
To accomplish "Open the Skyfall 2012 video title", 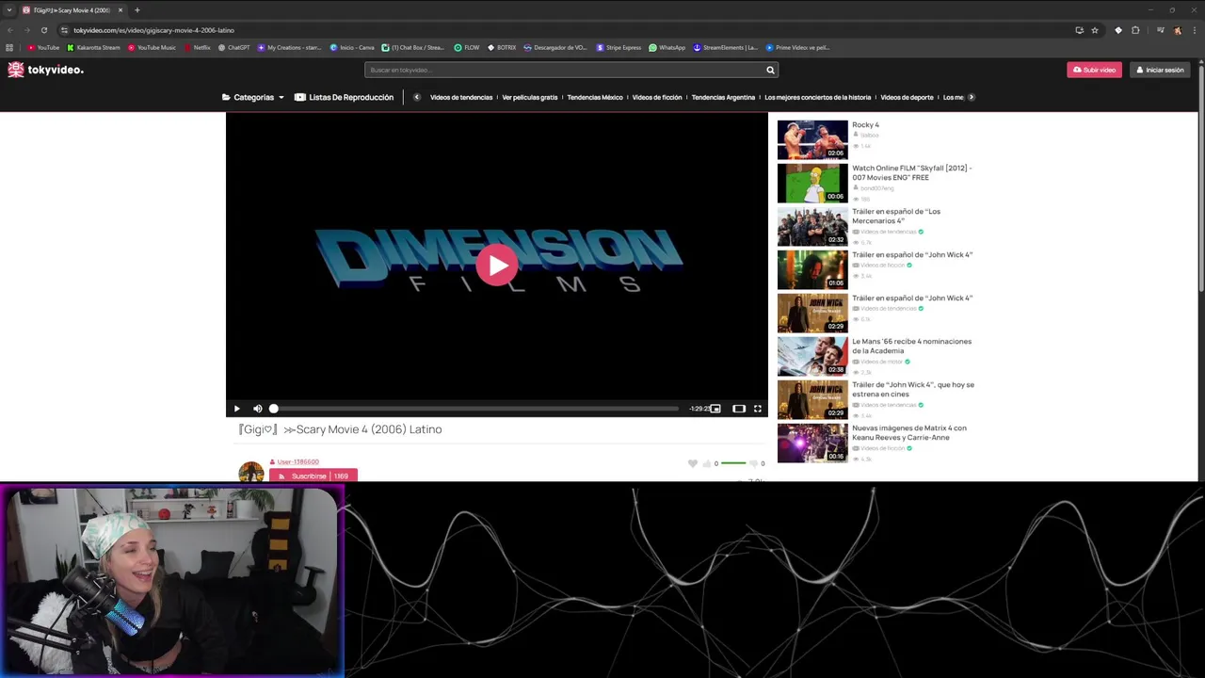I will (911, 172).
